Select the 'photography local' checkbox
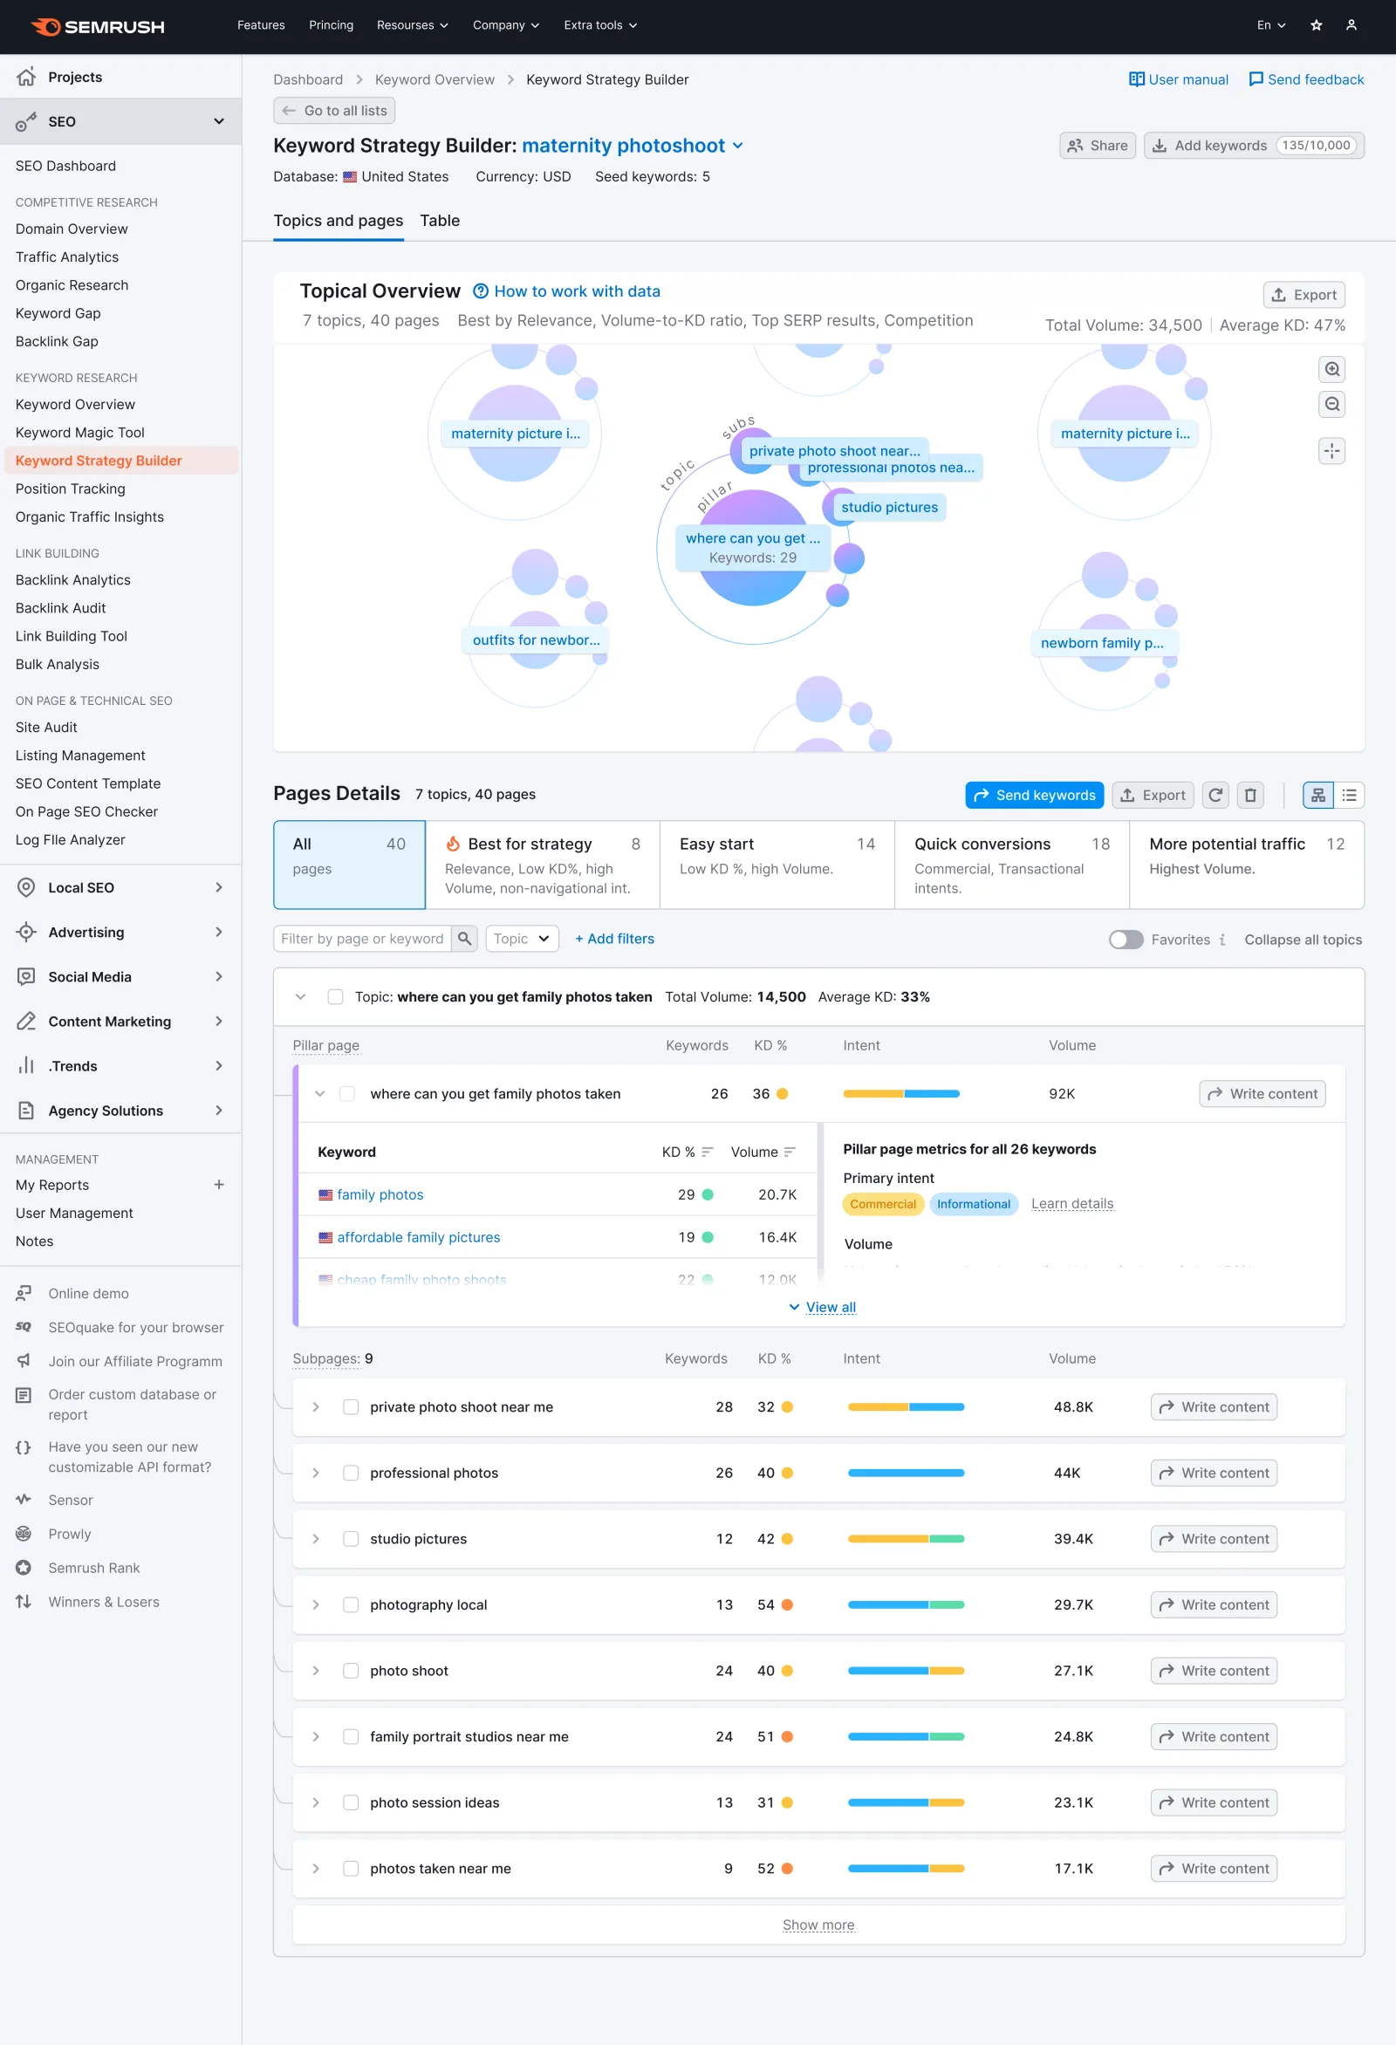1396x2045 pixels. coord(352,1605)
